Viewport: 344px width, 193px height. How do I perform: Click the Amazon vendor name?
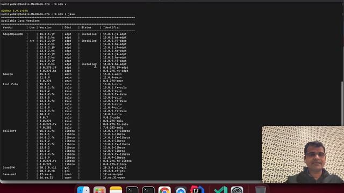8,74
